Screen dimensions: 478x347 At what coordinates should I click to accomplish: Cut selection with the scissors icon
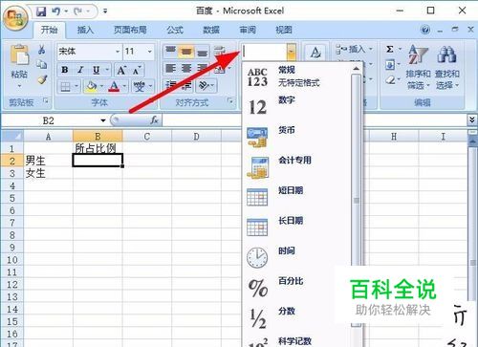click(42, 50)
